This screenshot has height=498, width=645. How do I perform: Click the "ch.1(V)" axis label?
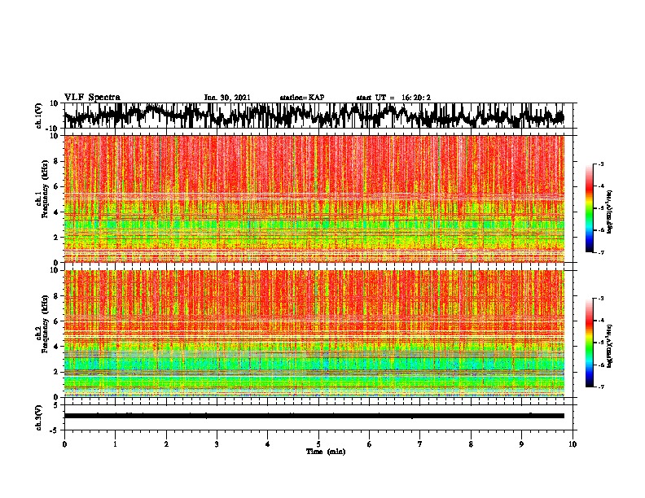(39, 116)
